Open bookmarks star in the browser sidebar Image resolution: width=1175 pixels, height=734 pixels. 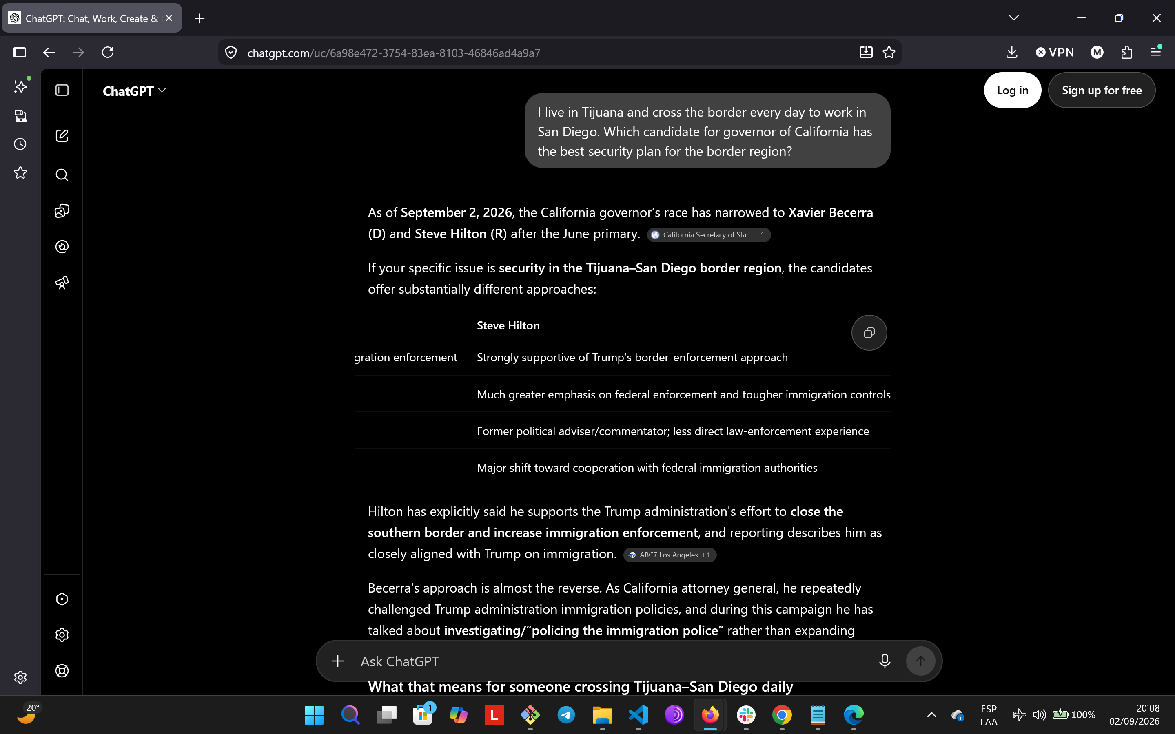[x=20, y=173]
